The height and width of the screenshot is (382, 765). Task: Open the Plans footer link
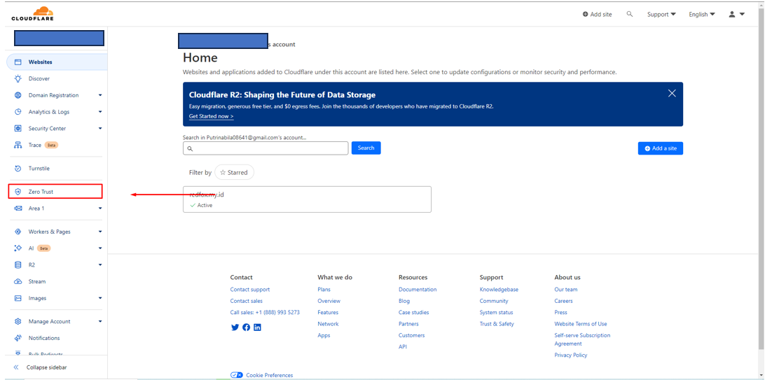click(324, 290)
